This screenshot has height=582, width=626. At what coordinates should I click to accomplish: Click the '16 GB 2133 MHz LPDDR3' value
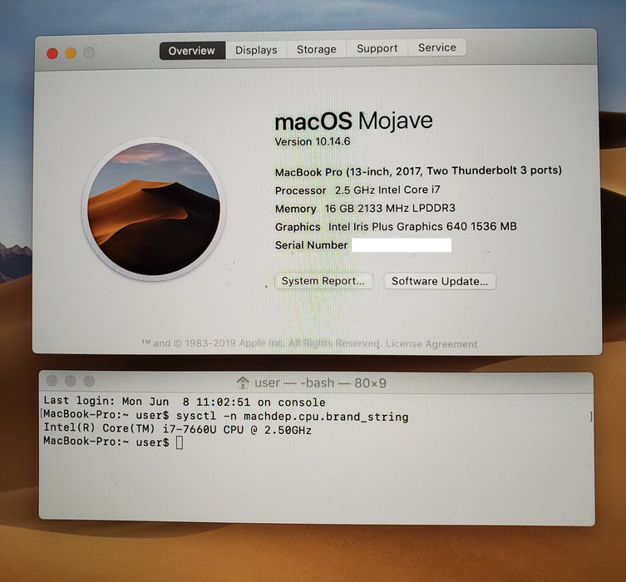point(390,209)
